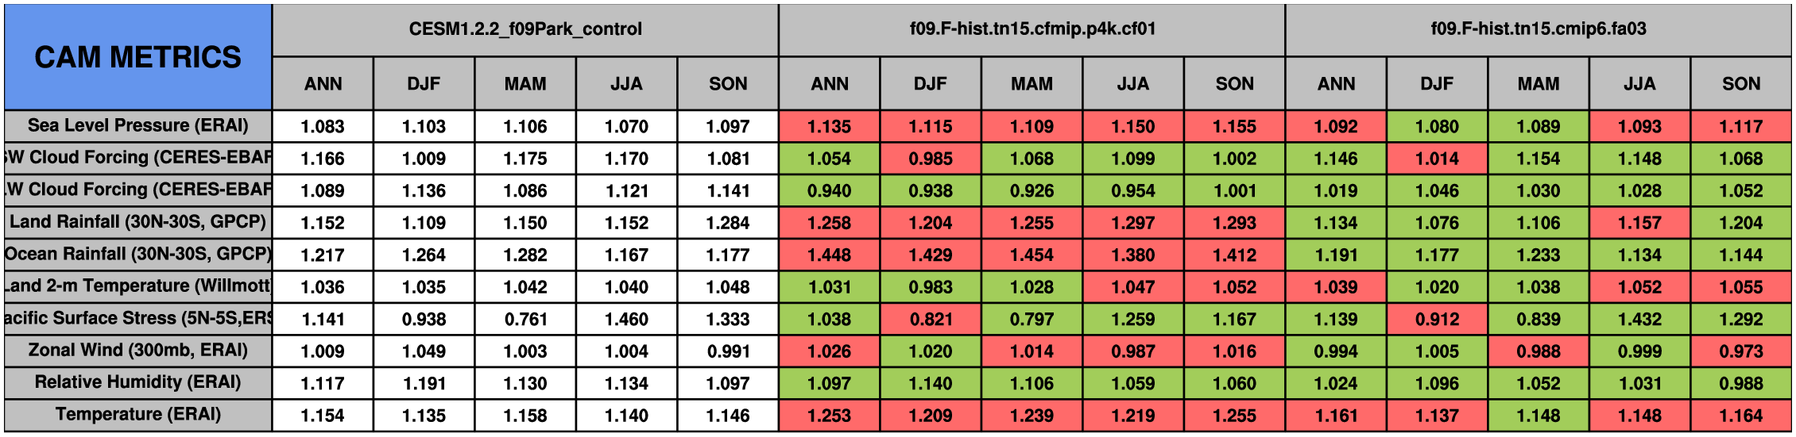Click the CAM METRICS header cell
Image resolution: width=1796 pixels, height=437 pixels.
coord(137,57)
